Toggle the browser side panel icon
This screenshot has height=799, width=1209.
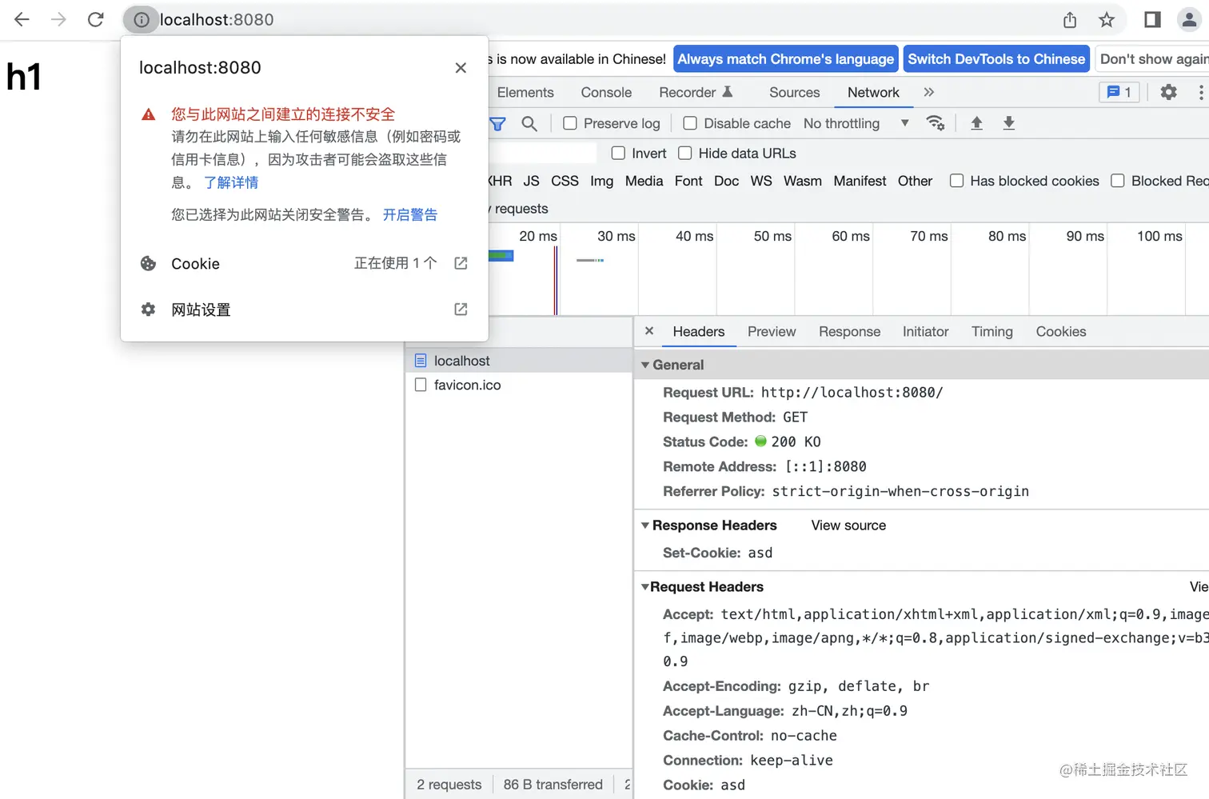pyautogui.click(x=1152, y=20)
